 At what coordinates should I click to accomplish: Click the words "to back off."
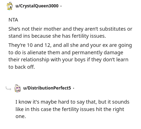22,67
